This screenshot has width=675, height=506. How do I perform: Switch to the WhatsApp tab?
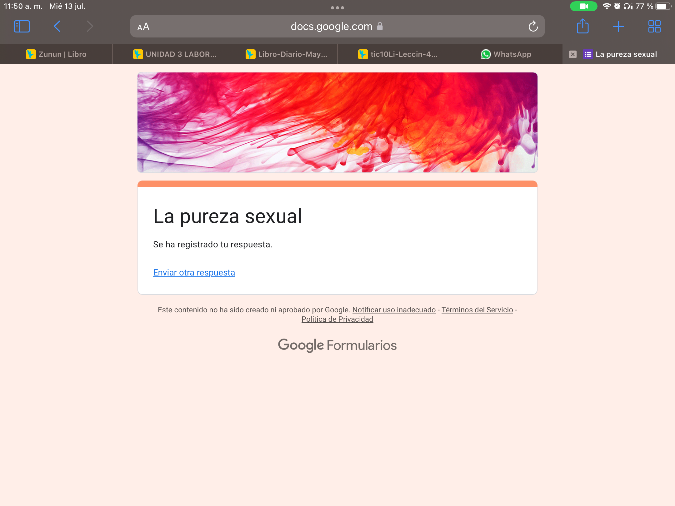coord(506,54)
